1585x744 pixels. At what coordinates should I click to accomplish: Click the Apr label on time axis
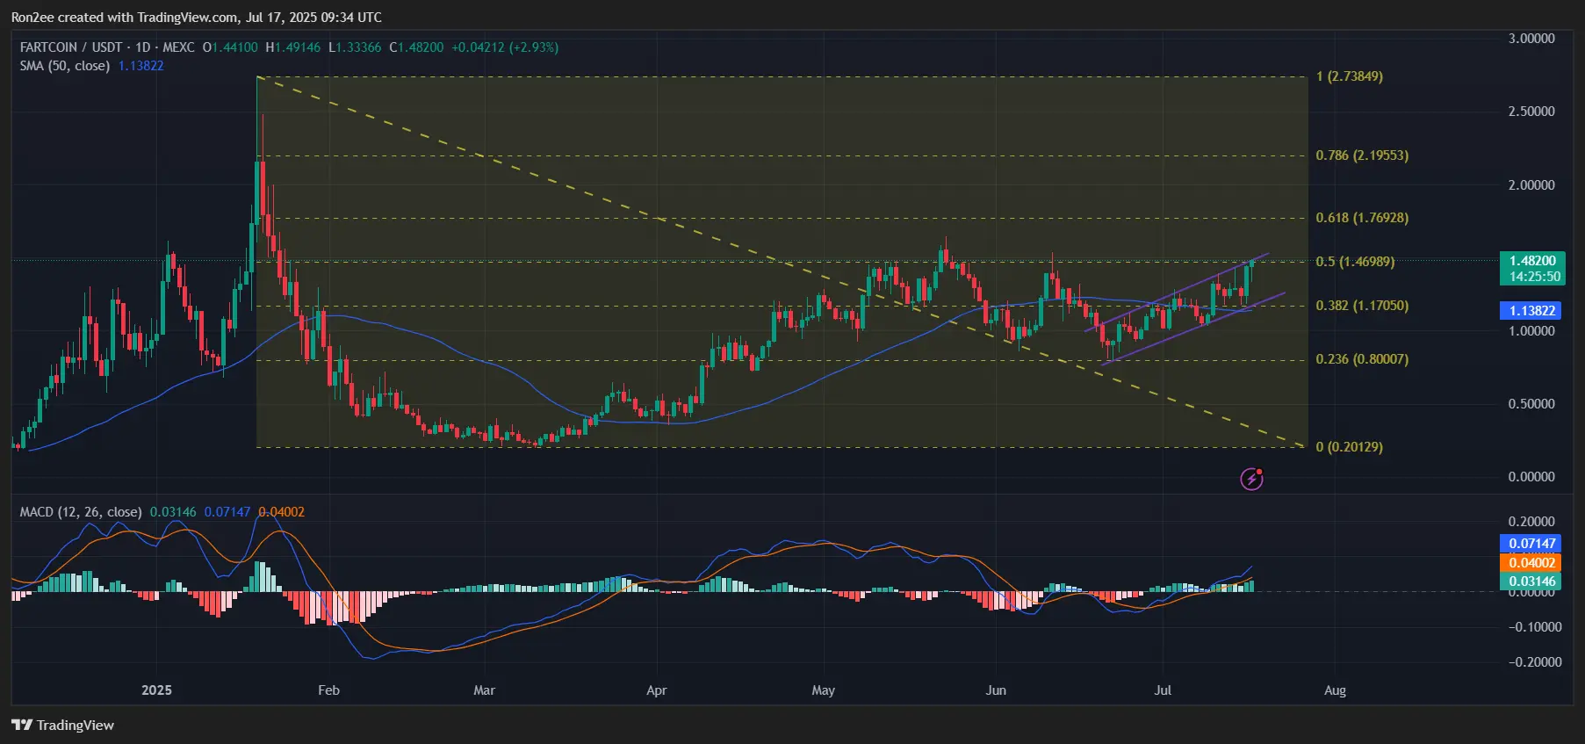(x=657, y=690)
